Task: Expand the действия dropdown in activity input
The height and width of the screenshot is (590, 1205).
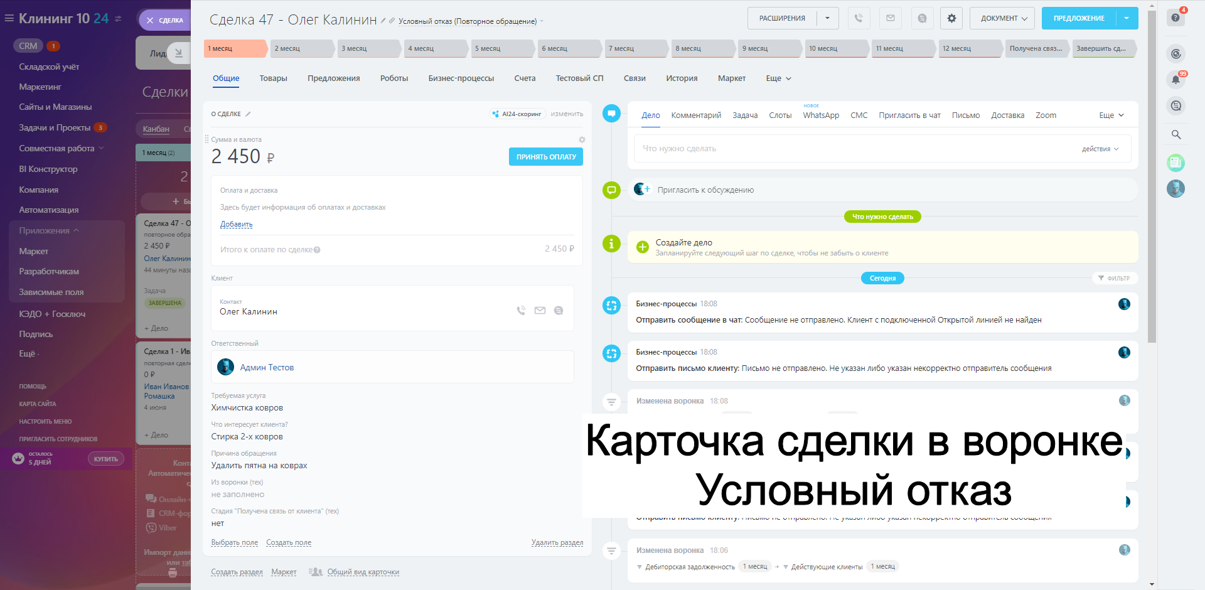Action: 1100,149
